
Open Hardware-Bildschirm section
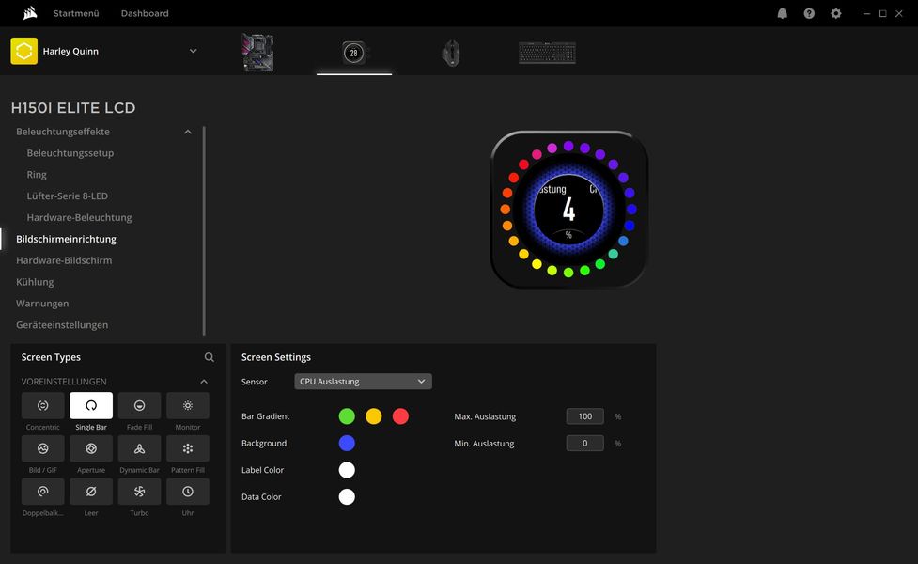(x=64, y=260)
